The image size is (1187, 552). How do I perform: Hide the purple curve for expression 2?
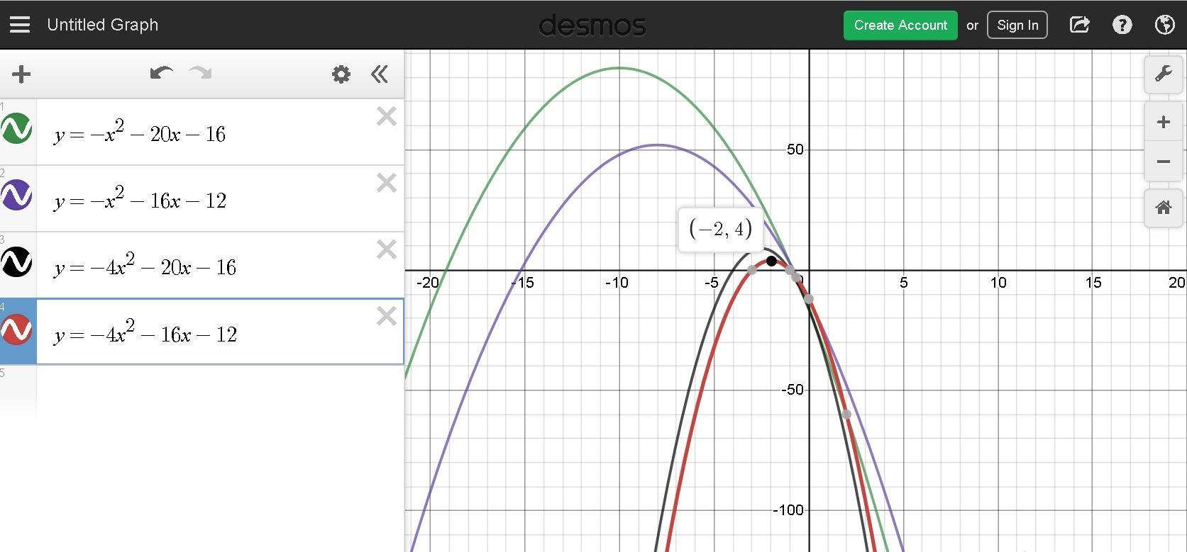(x=16, y=195)
